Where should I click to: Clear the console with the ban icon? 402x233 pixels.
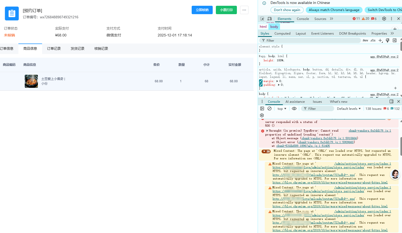[x=269, y=109]
